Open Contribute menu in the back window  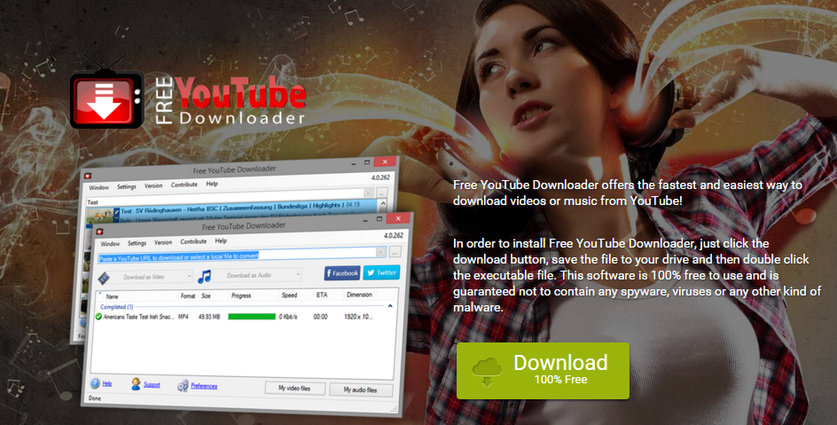(x=184, y=185)
